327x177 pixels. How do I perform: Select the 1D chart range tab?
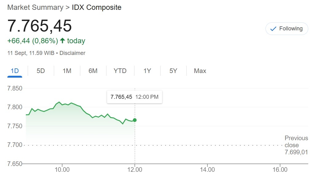point(15,71)
